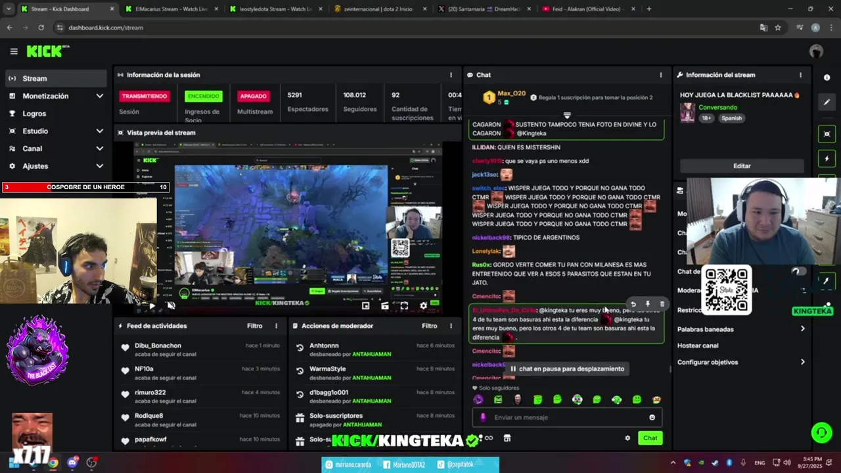Open Dibu_Bonachon in activity feed
The width and height of the screenshot is (841, 473).
coord(158,346)
